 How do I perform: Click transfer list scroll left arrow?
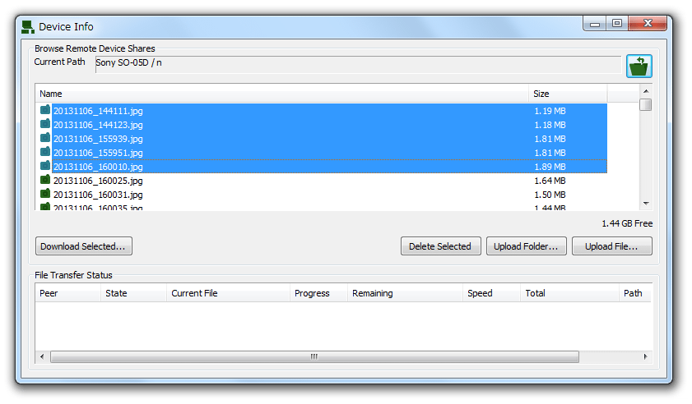point(42,356)
